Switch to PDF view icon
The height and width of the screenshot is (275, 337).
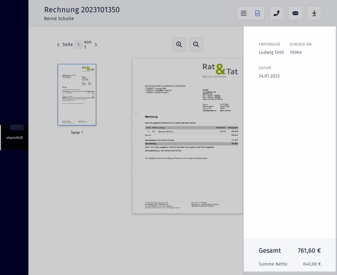point(257,13)
